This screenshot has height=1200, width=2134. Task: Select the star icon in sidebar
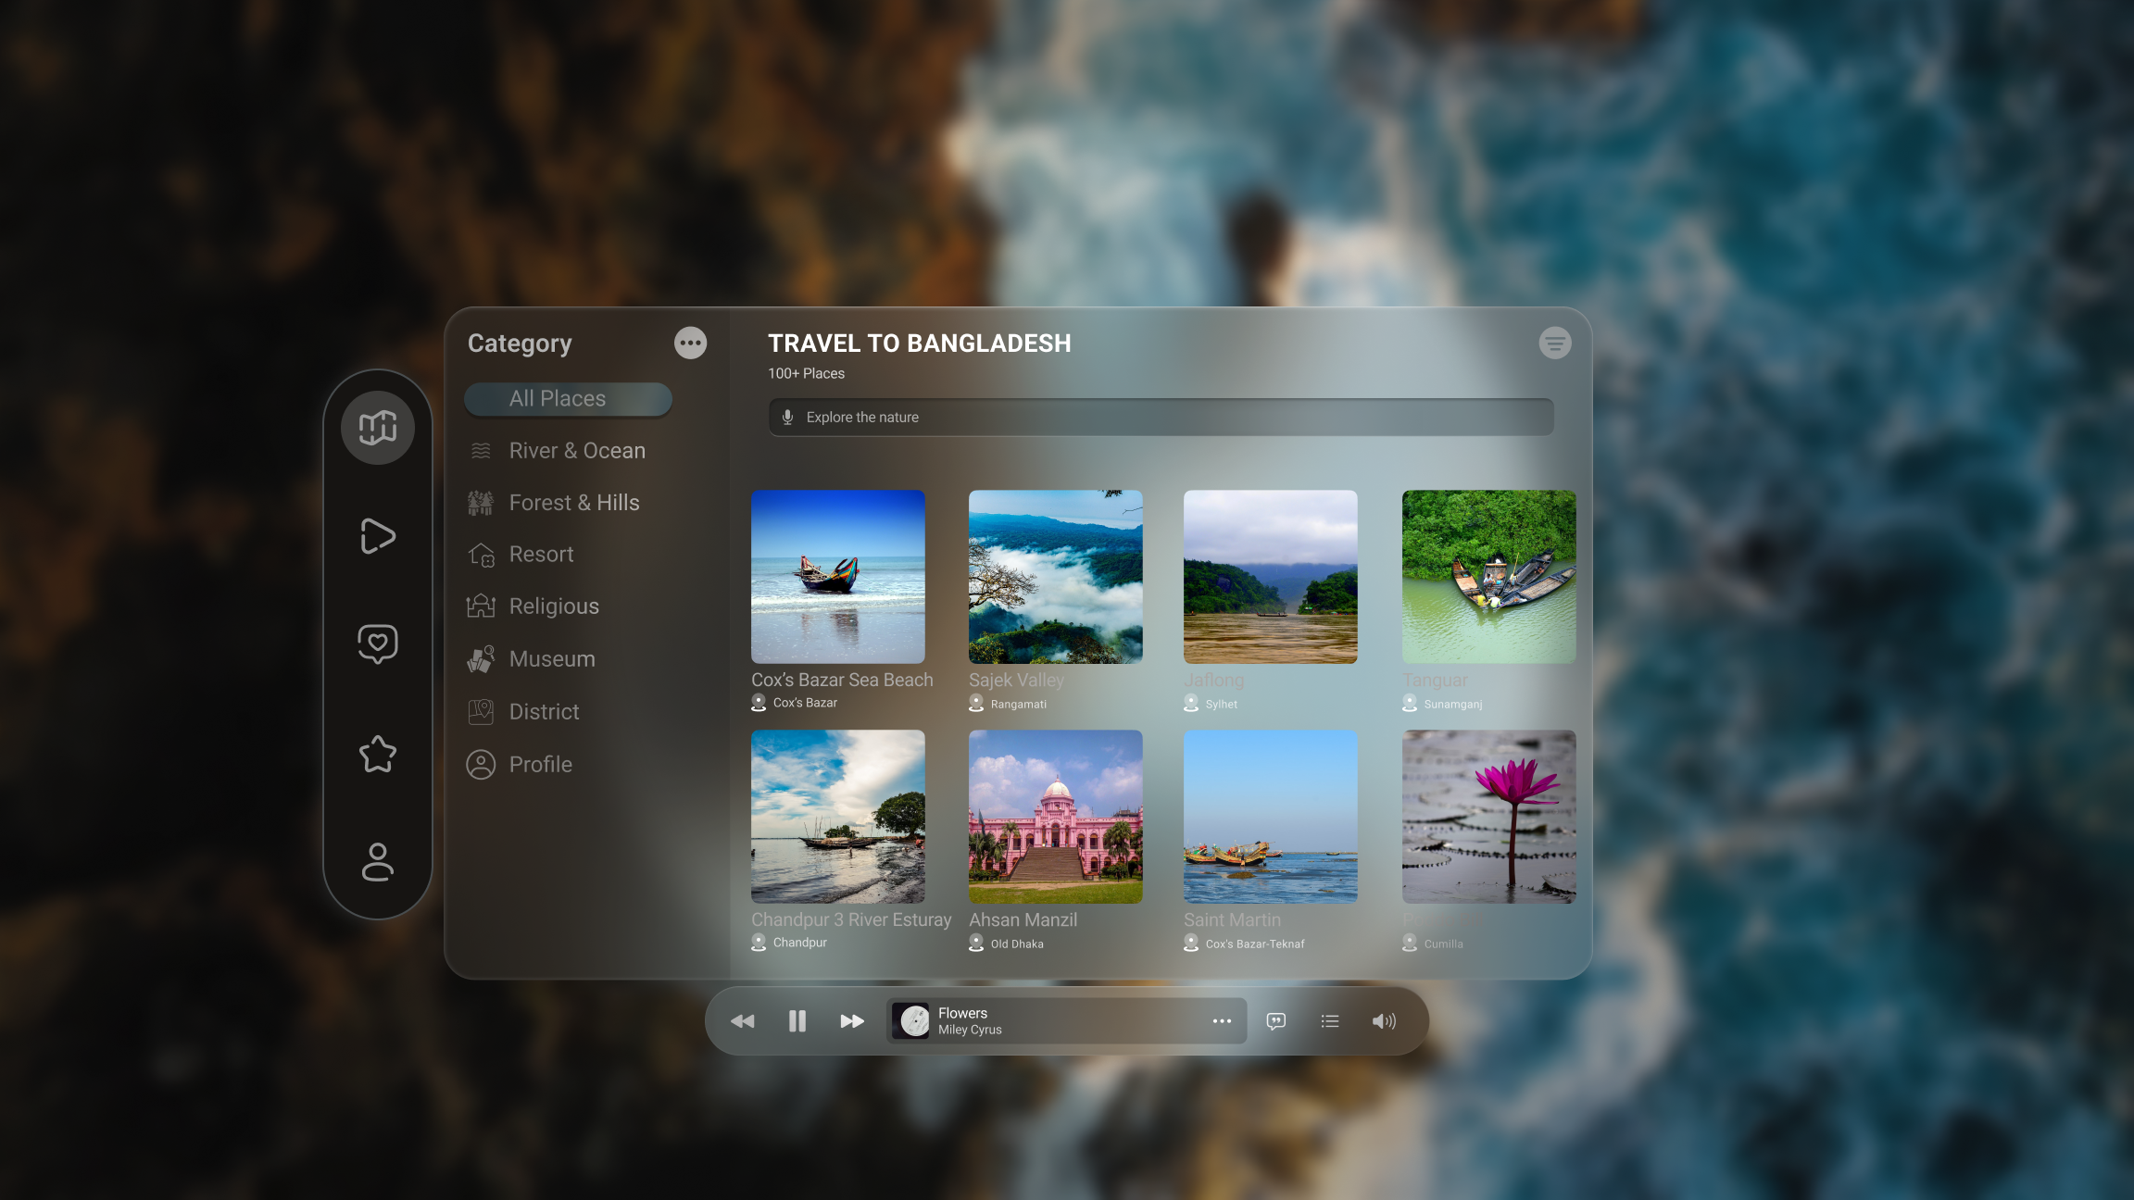pyautogui.click(x=377, y=754)
